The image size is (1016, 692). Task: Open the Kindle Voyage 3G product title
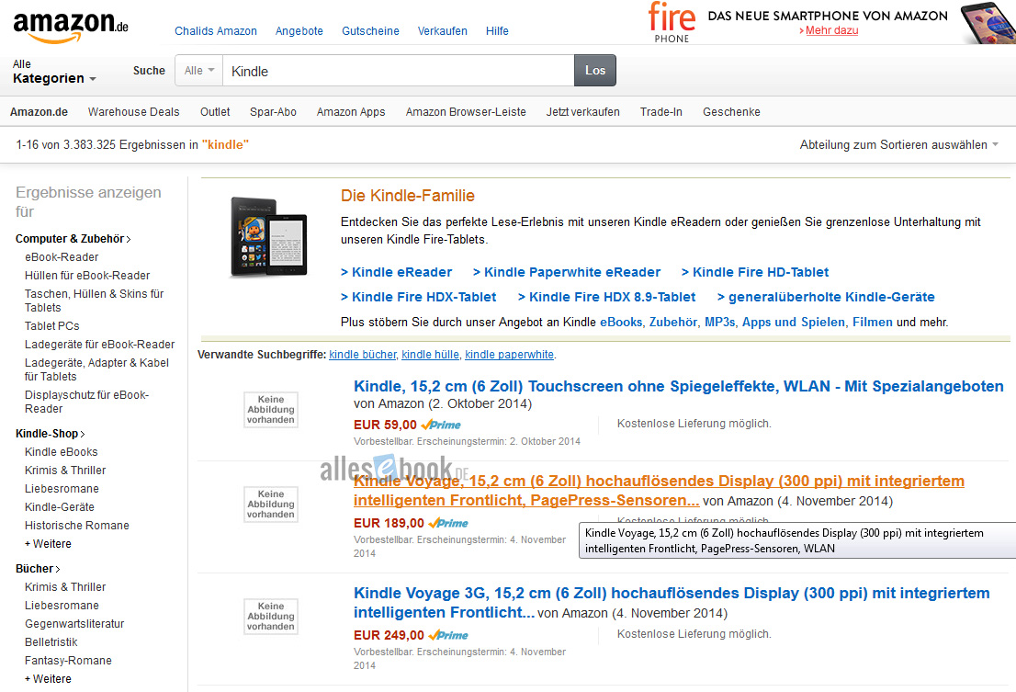672,603
